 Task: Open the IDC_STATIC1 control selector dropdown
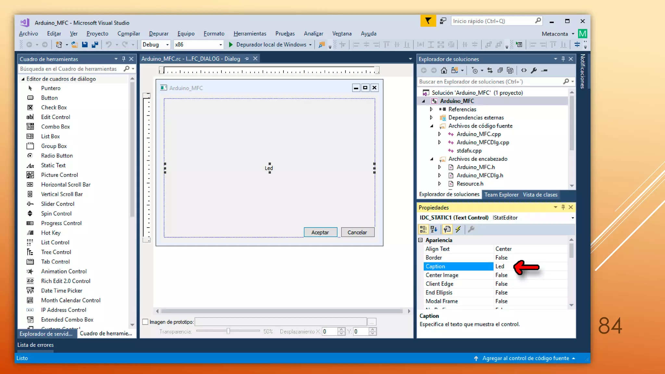pyautogui.click(x=572, y=218)
